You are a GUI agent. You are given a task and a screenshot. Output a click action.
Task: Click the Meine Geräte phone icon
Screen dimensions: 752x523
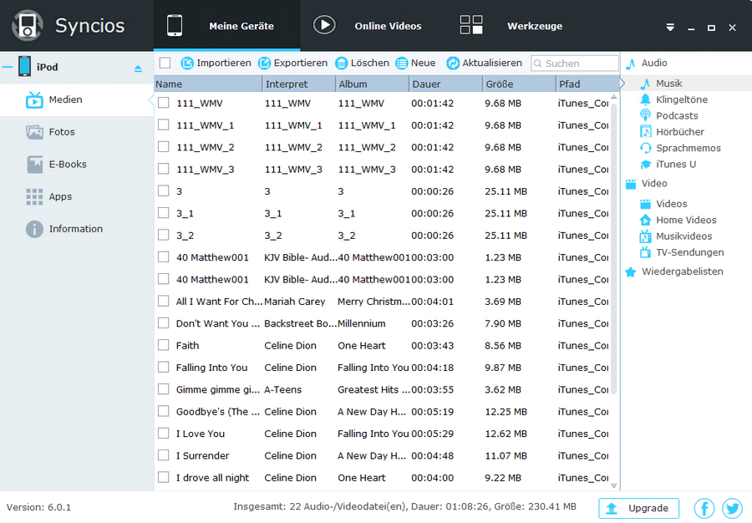tap(175, 25)
